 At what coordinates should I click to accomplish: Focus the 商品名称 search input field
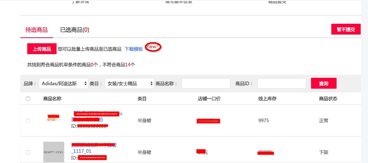click(206, 83)
